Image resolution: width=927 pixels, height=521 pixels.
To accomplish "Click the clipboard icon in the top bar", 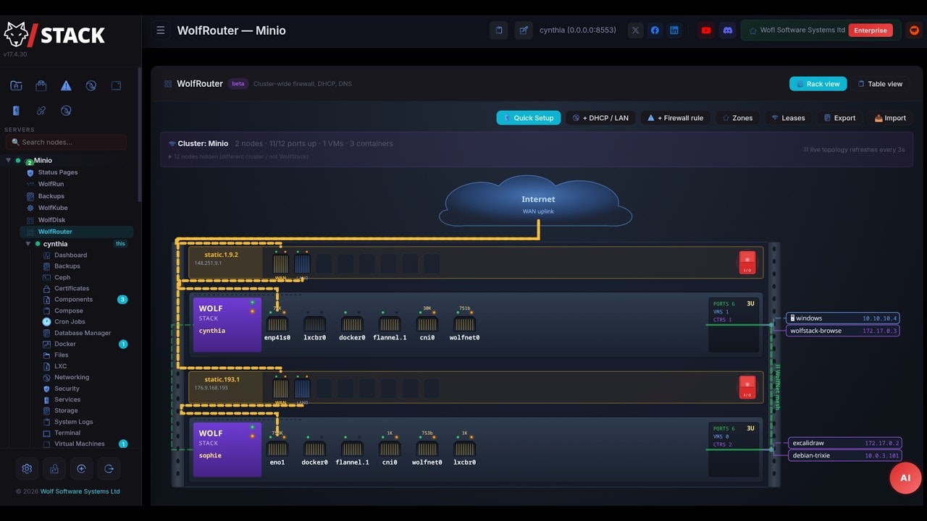I will (498, 30).
